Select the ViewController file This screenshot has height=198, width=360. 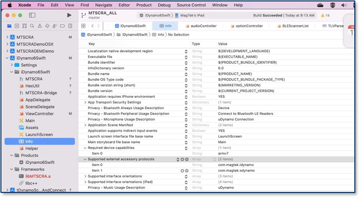click(x=39, y=114)
